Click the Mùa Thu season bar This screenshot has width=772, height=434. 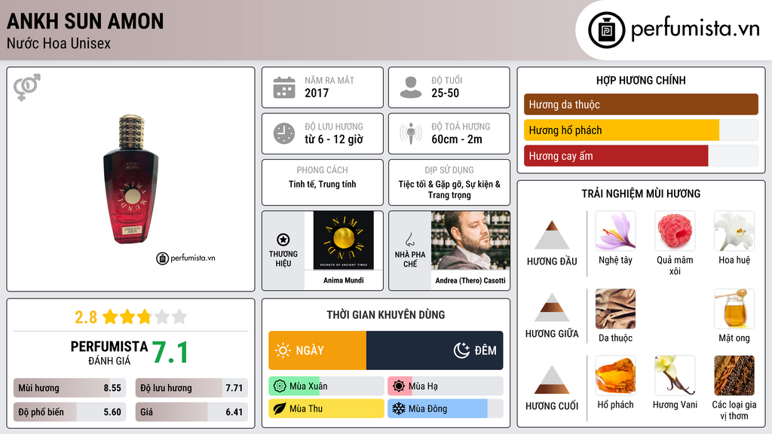326,409
